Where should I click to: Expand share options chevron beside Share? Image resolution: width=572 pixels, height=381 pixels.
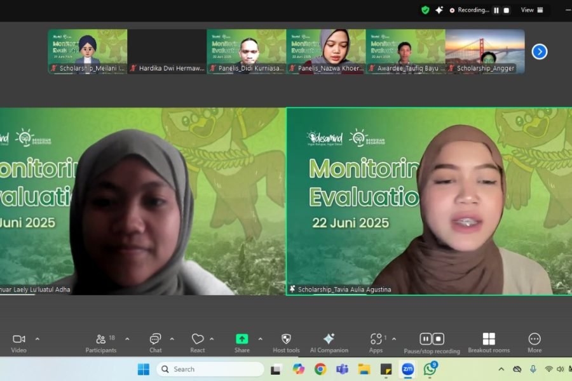pyautogui.click(x=260, y=339)
